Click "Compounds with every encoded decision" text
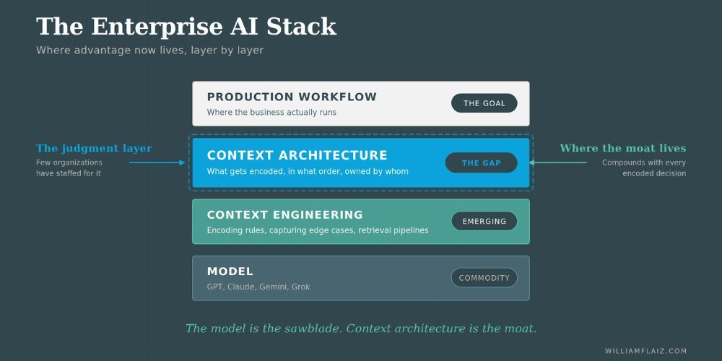The image size is (722, 361). pos(644,168)
